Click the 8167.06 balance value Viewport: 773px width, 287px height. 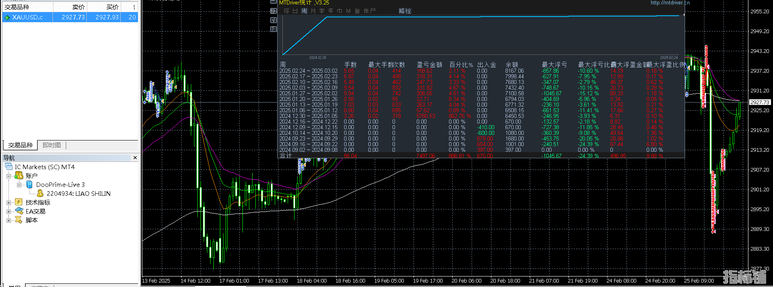point(514,71)
